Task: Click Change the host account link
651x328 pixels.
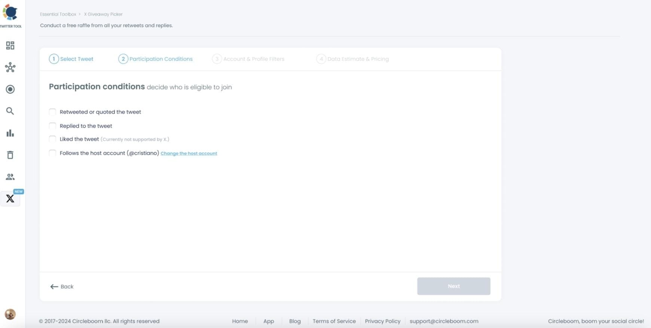Action: click(x=189, y=153)
